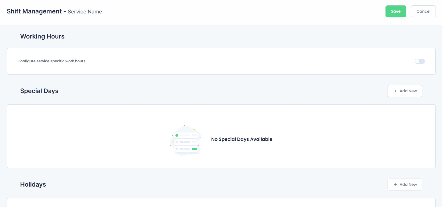The image size is (442, 207).
Task: Select the 'Shift Management' page title
Action: point(34,11)
